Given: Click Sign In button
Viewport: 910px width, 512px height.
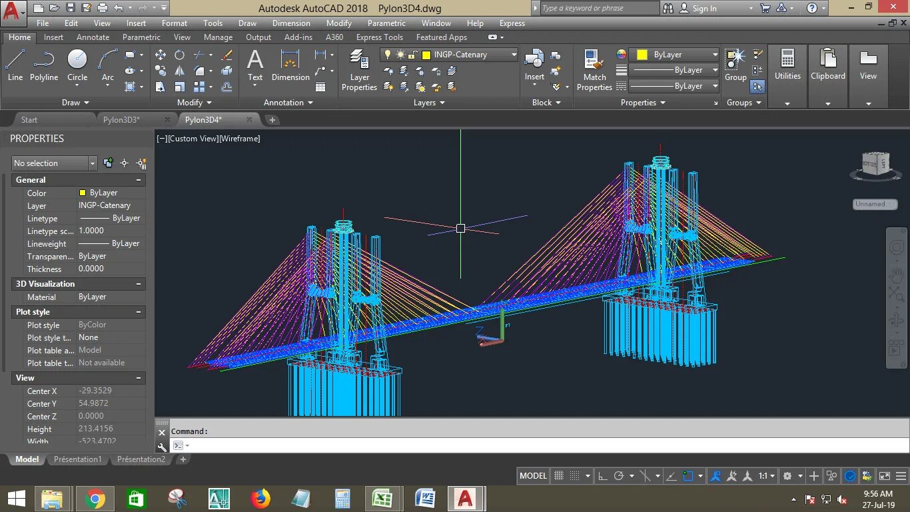Looking at the screenshot, I should tap(704, 9).
